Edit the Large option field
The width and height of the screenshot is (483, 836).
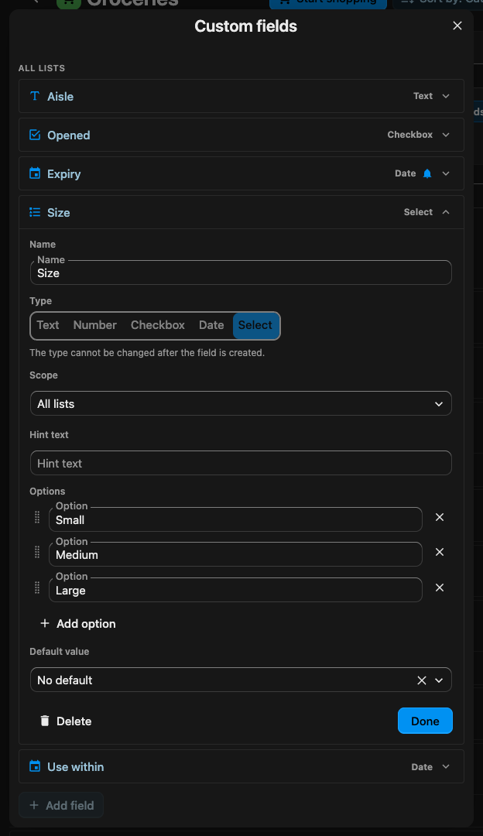(235, 590)
